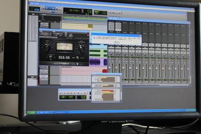Viewport: 201px width, 134px height.
Task: Click the Stop button in floating transport window
Action: (78, 93)
